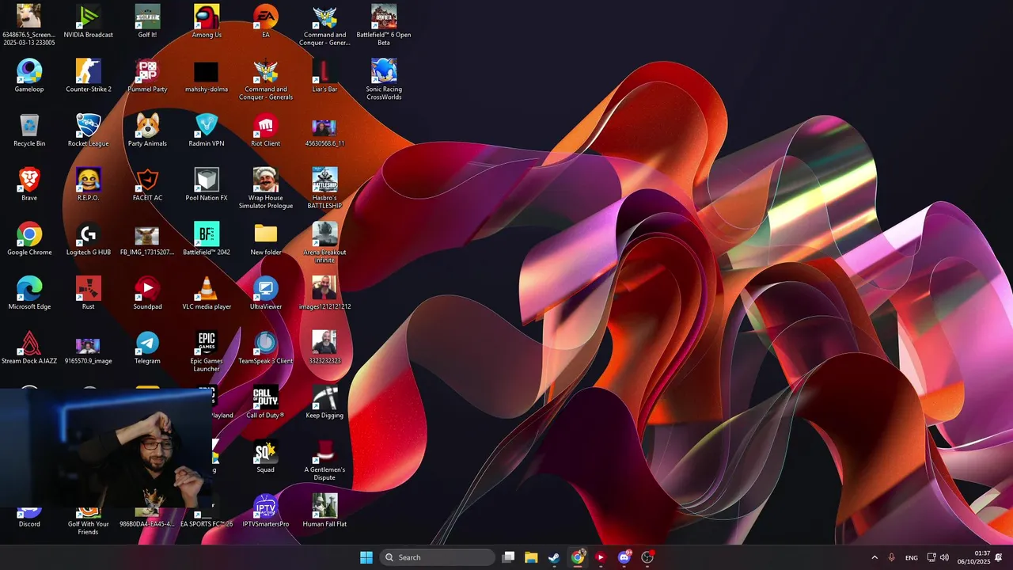Open the Keep Digging shortcut
The height and width of the screenshot is (570, 1013).
click(x=324, y=402)
